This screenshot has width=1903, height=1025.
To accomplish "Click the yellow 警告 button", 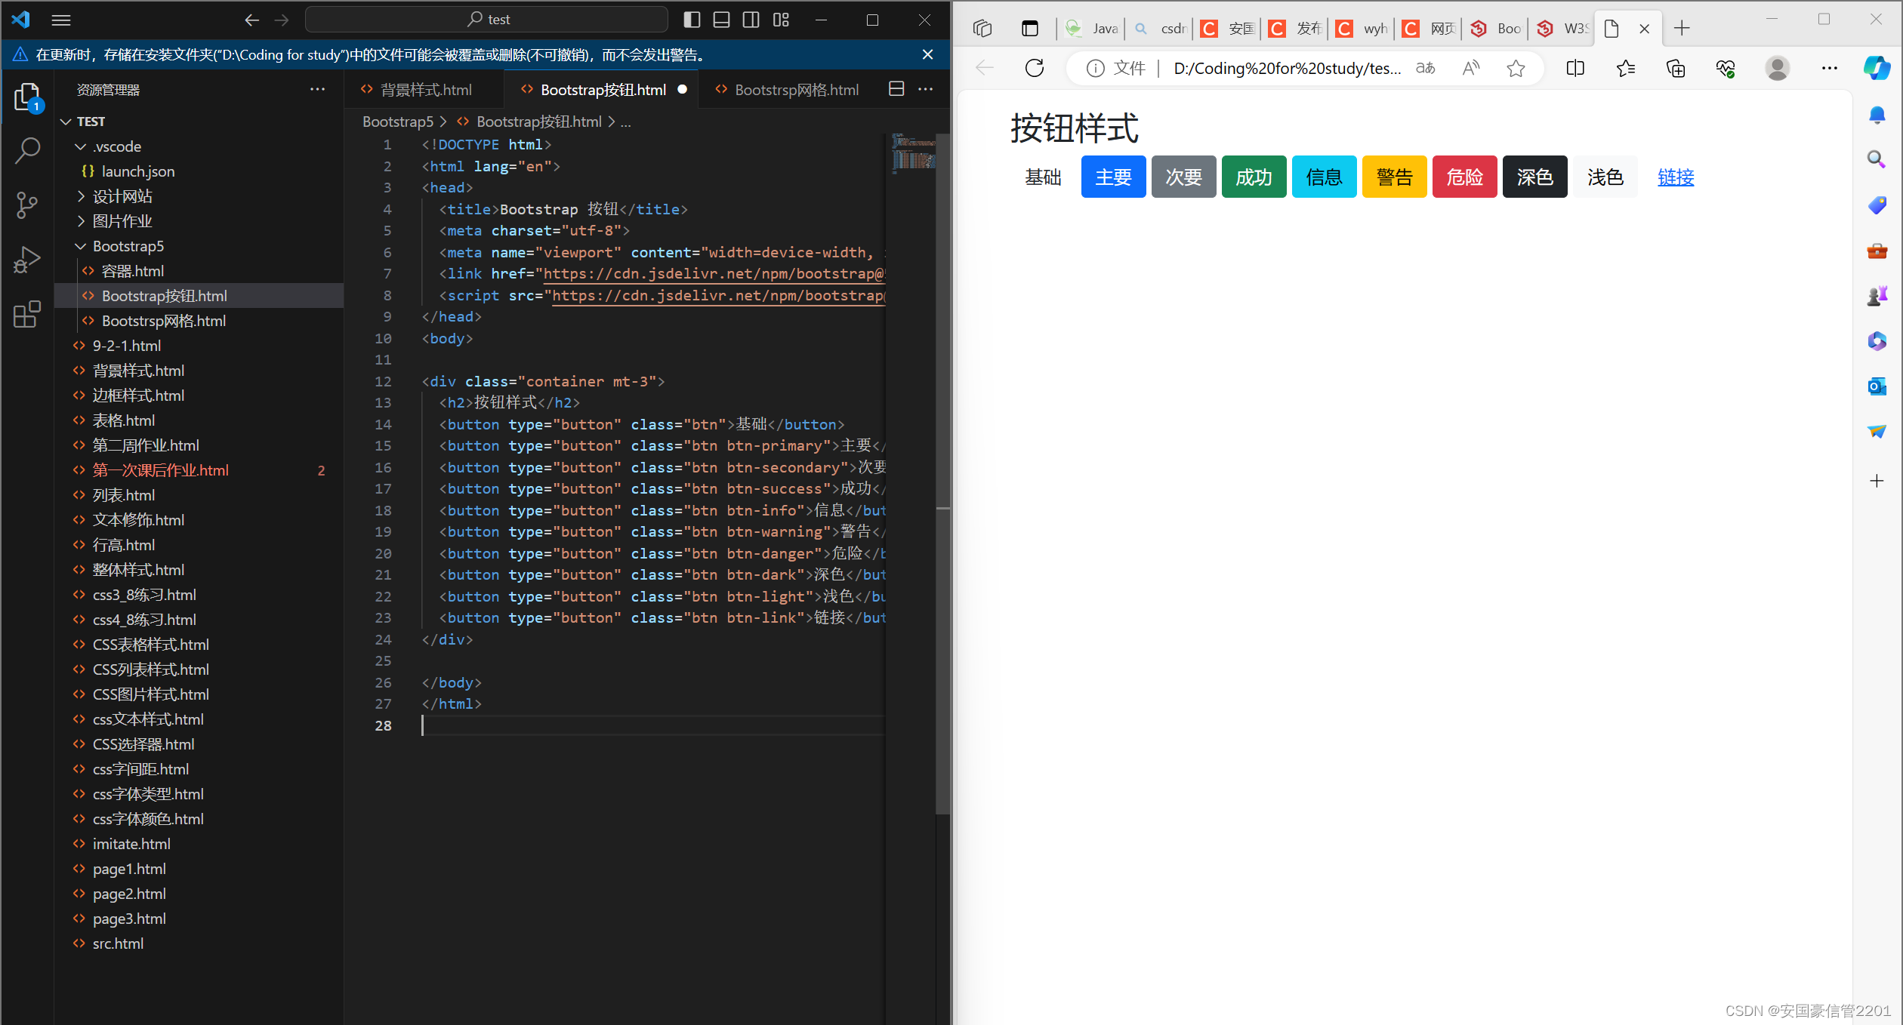I will point(1394,177).
